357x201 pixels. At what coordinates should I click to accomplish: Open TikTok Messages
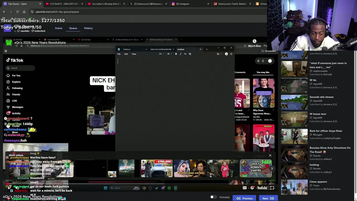pyautogui.click(x=15, y=107)
